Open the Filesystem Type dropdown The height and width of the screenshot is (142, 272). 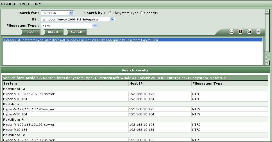(69, 25)
